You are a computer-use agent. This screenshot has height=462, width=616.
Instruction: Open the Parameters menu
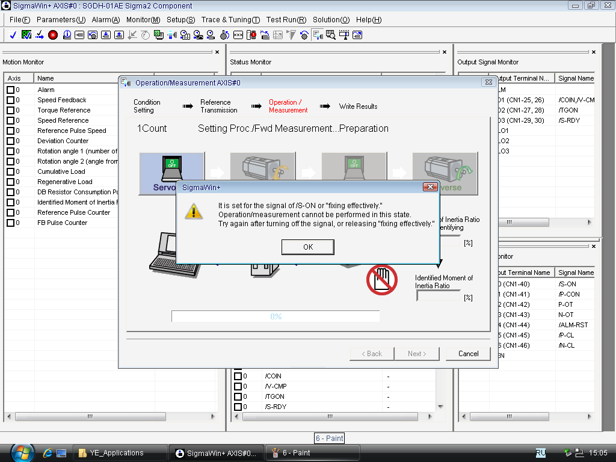tap(61, 20)
